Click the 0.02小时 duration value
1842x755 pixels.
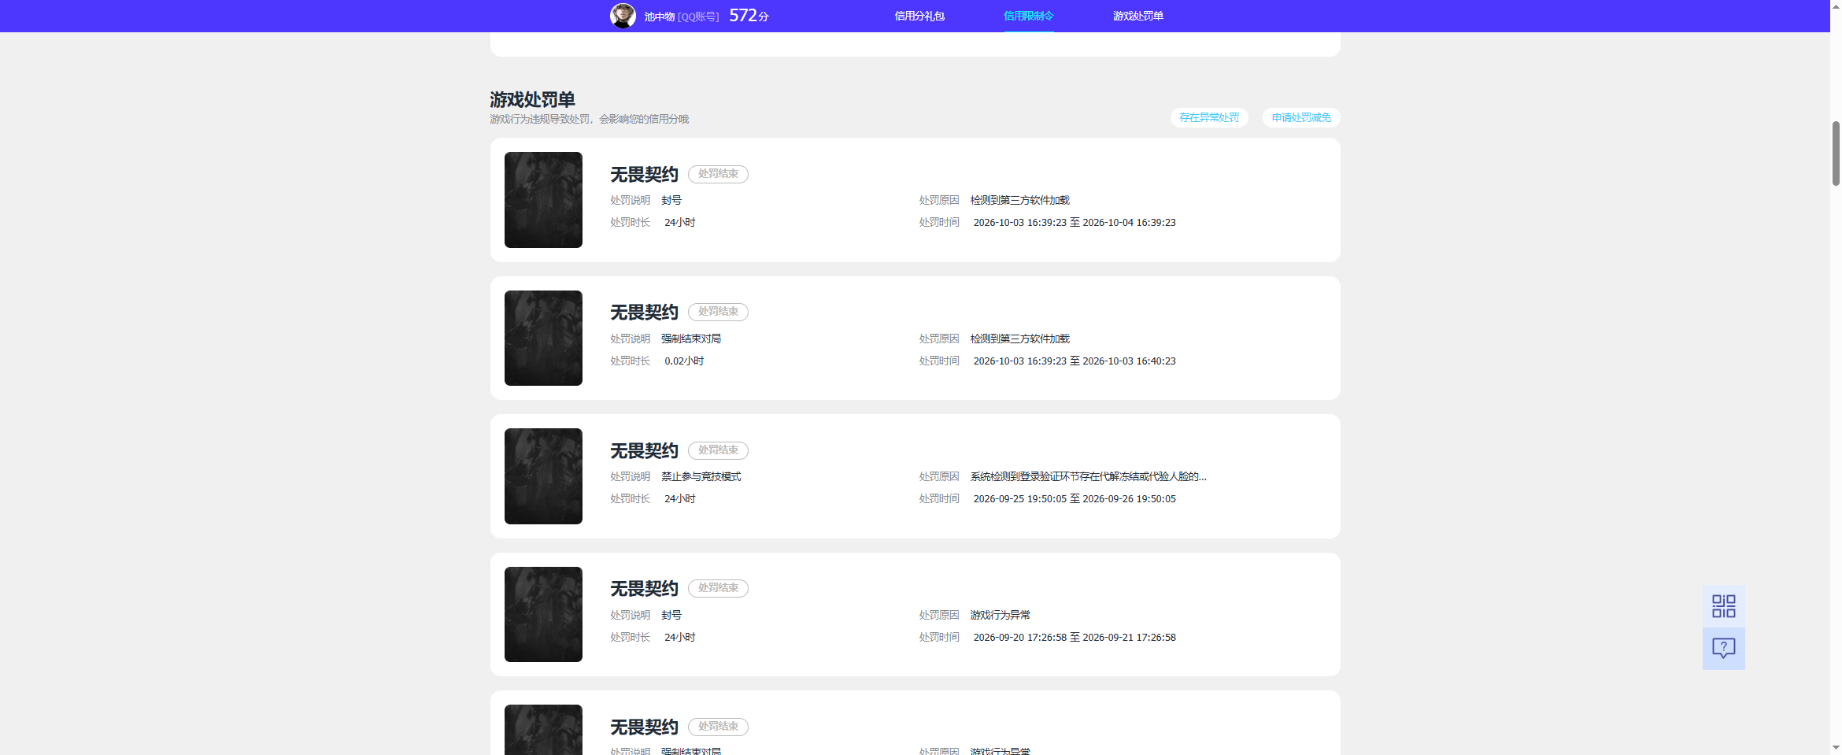point(684,361)
